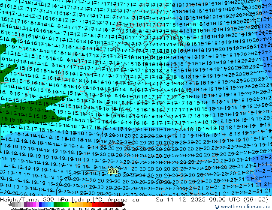272x210 pixels.
Task: Click the 09:00 UTC time label
Action: 226,200
